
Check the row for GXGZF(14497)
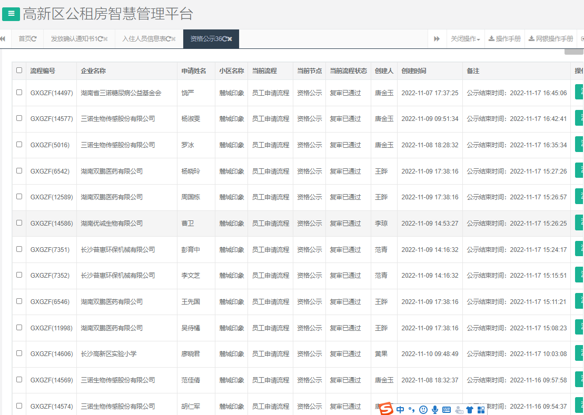point(19,93)
